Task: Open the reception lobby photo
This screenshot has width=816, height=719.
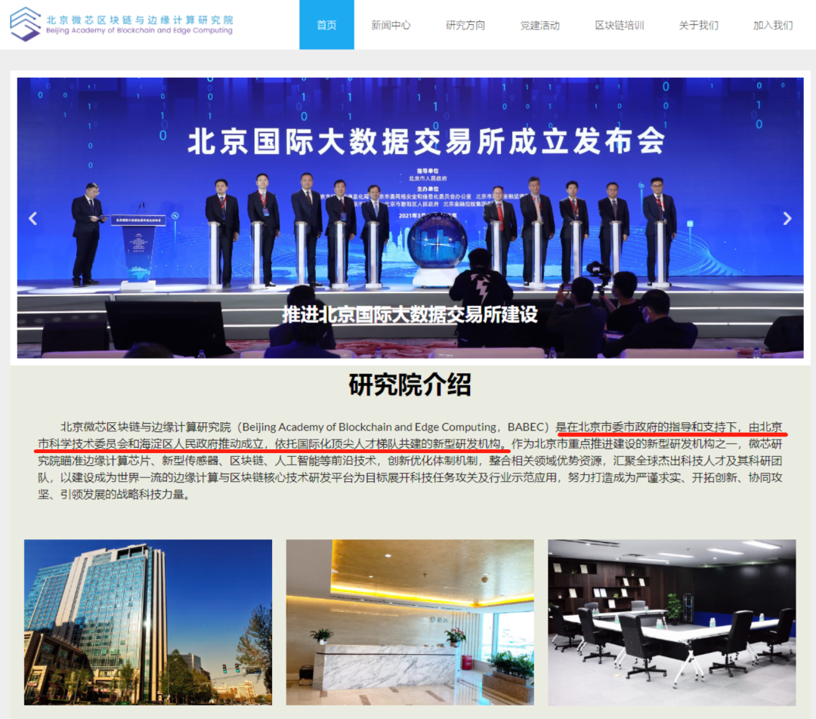Action: click(x=410, y=622)
